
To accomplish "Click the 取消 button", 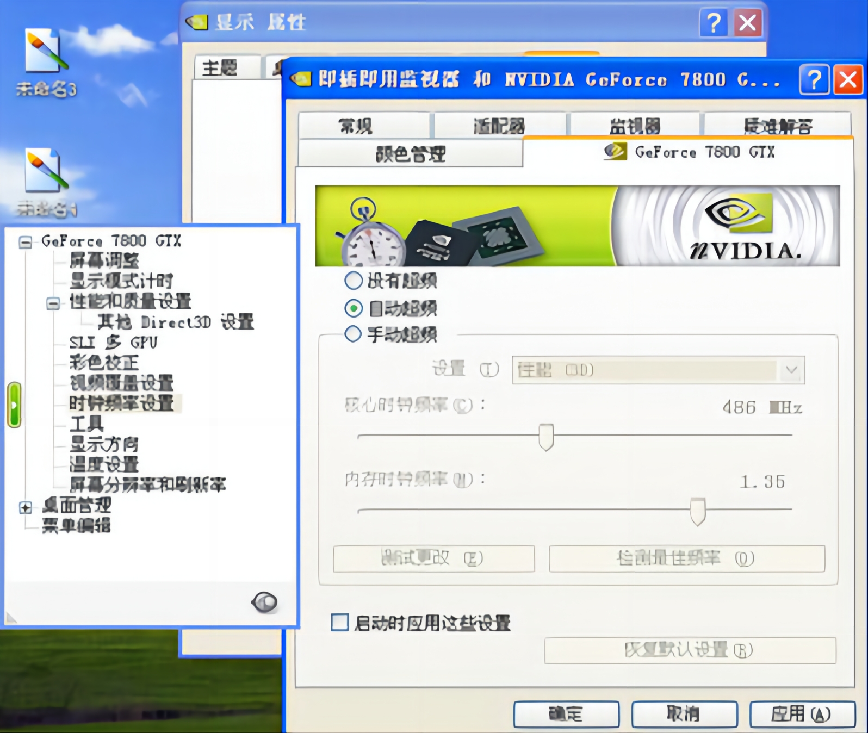I will (684, 713).
